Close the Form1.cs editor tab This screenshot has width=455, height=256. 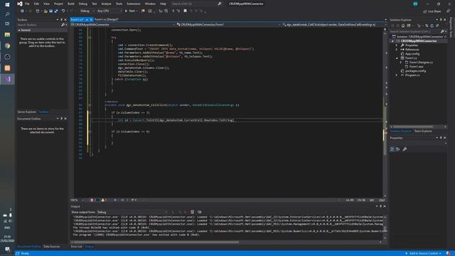click(91, 19)
